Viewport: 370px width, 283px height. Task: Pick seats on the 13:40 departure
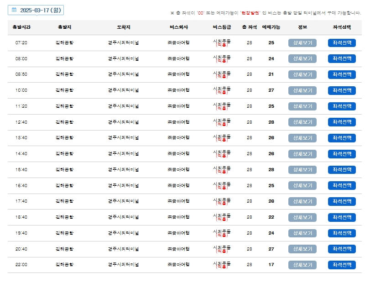pos(342,138)
